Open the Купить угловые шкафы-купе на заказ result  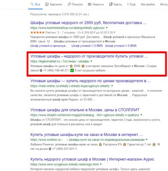click(x=87, y=135)
